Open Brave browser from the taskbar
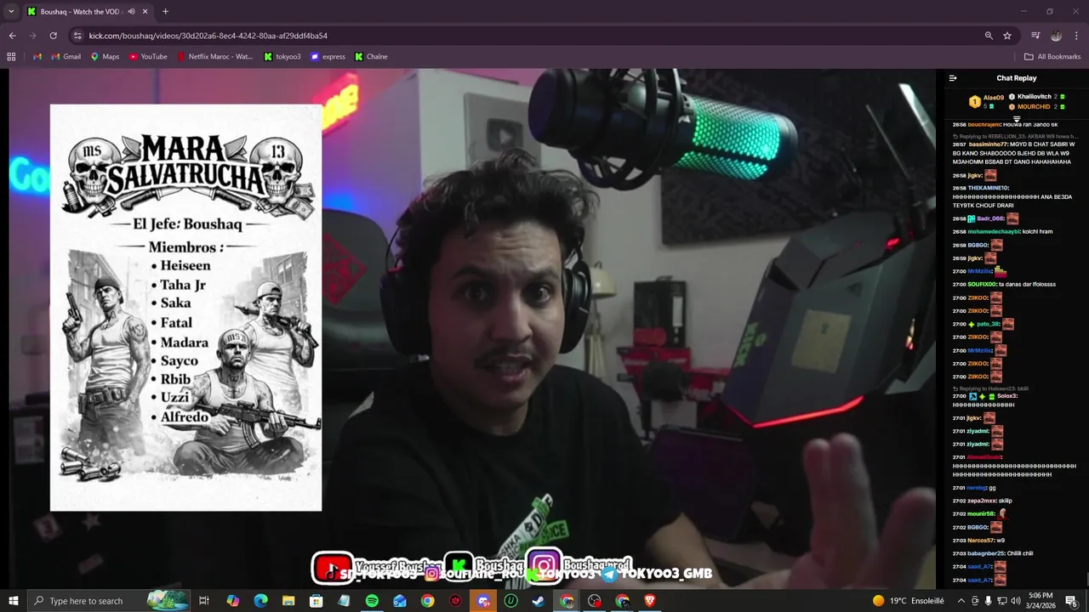Viewport: 1089px width, 612px height. [x=650, y=601]
